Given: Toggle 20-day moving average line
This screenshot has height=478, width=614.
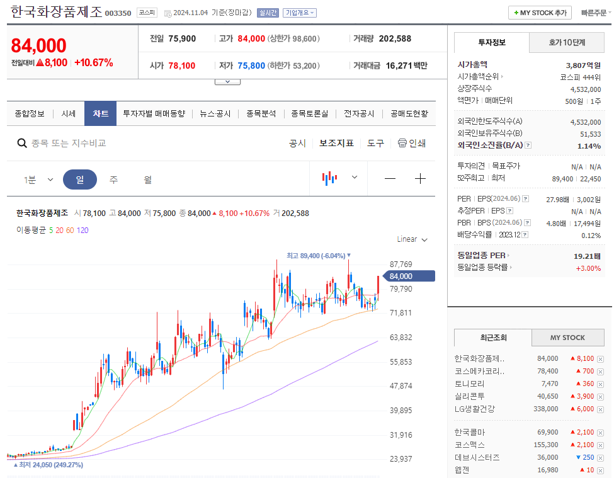Looking at the screenshot, I should tap(60, 230).
